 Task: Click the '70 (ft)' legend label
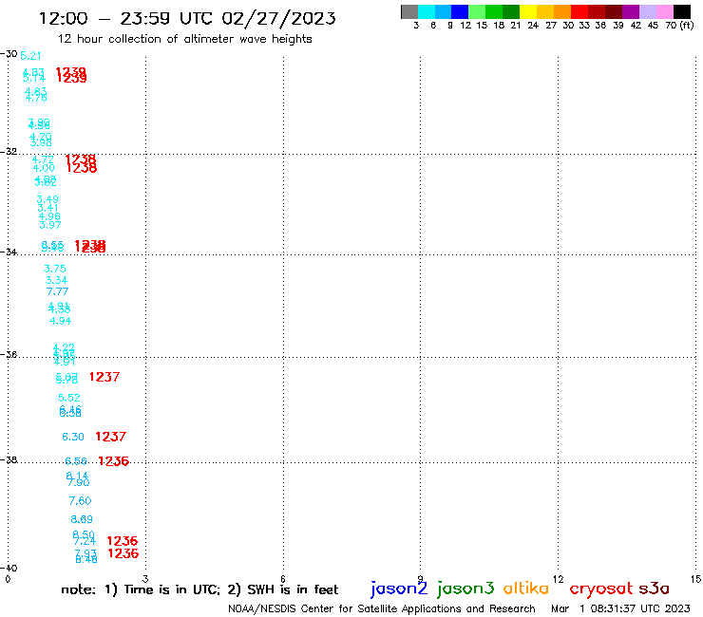tap(679, 25)
